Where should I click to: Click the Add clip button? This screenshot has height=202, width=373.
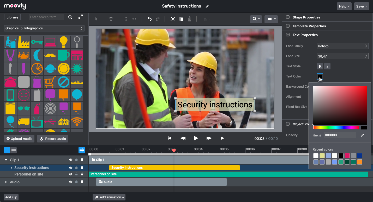(x=11, y=197)
